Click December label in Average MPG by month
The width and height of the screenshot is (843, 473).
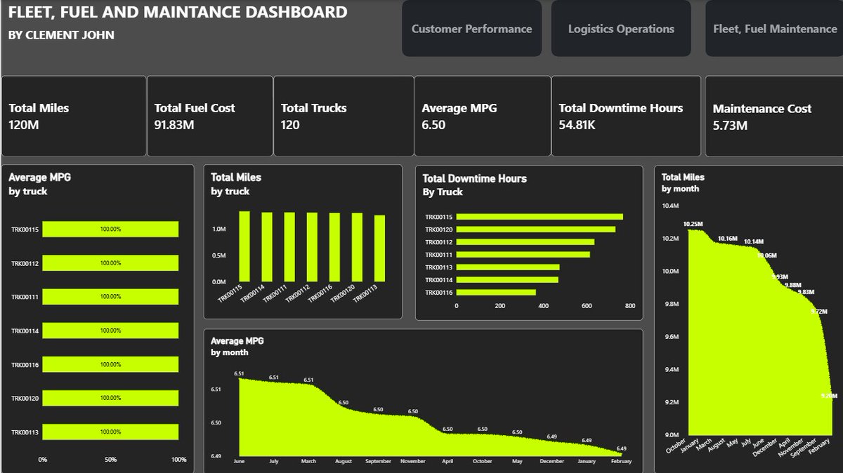coord(552,462)
